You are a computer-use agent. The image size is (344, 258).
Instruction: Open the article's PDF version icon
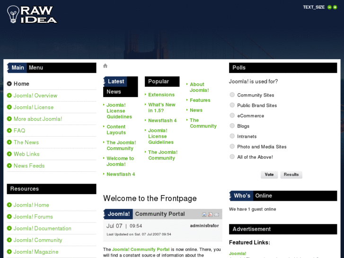(210, 214)
